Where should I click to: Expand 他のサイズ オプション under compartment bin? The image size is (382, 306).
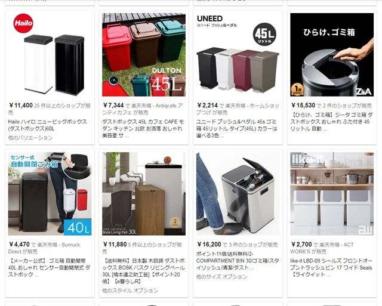coord(221,277)
